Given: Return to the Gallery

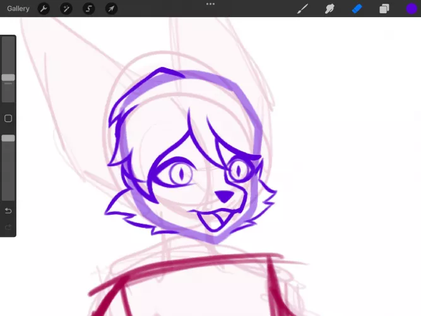Looking at the screenshot, I should (18, 9).
